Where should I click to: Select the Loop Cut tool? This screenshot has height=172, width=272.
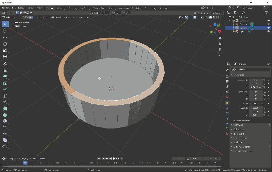tap(5, 96)
